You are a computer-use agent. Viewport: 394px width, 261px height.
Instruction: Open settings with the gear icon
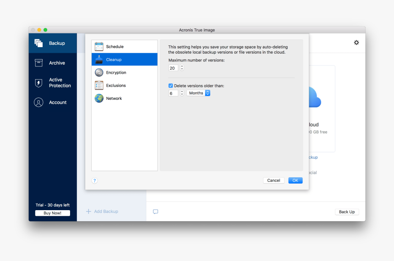tap(356, 43)
